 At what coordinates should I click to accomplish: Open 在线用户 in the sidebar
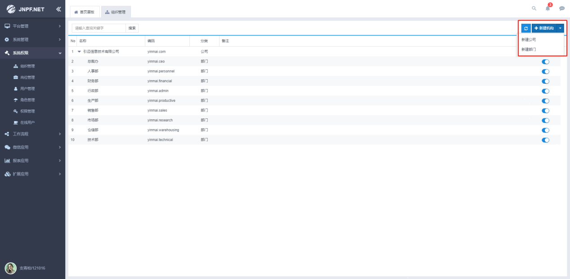click(27, 122)
